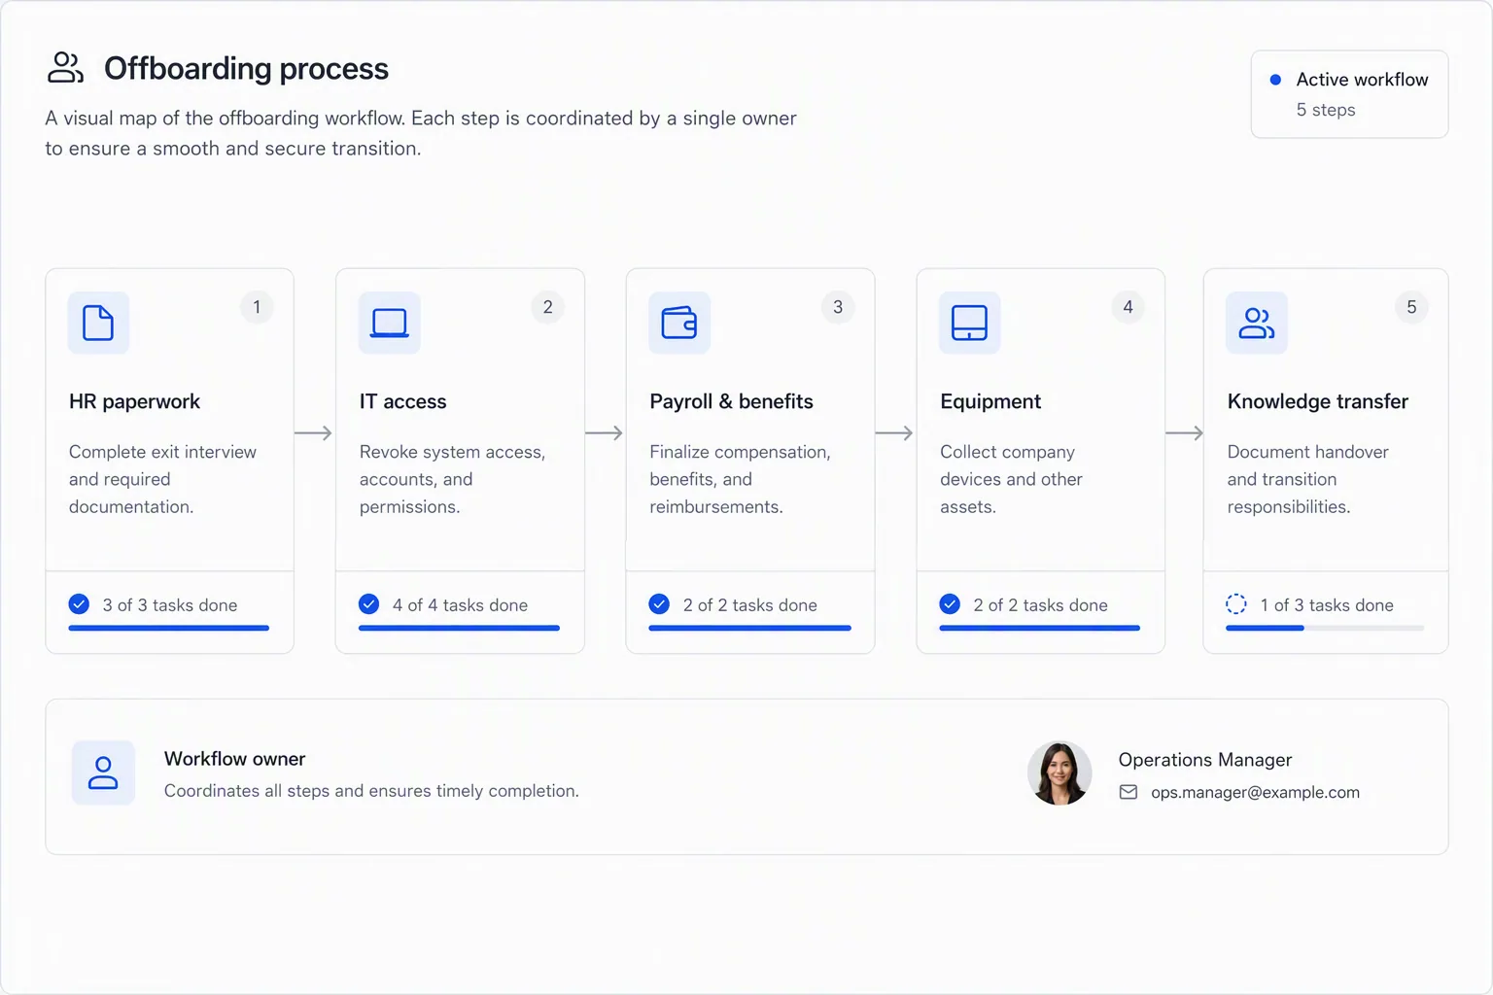Click the Equipment progress bar
The width and height of the screenshot is (1493, 995).
pyautogui.click(x=1040, y=629)
